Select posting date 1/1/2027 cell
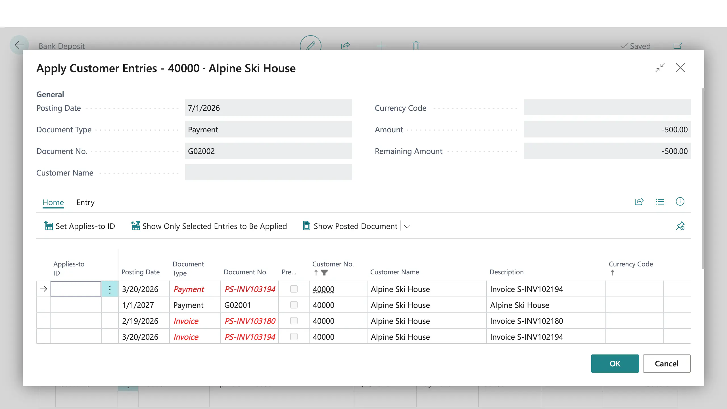 tap(144, 305)
